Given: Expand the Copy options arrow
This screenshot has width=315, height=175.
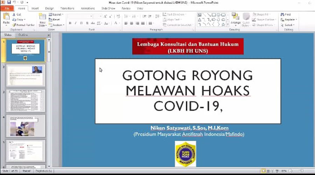Looking at the screenshot, I should tap(25, 20).
